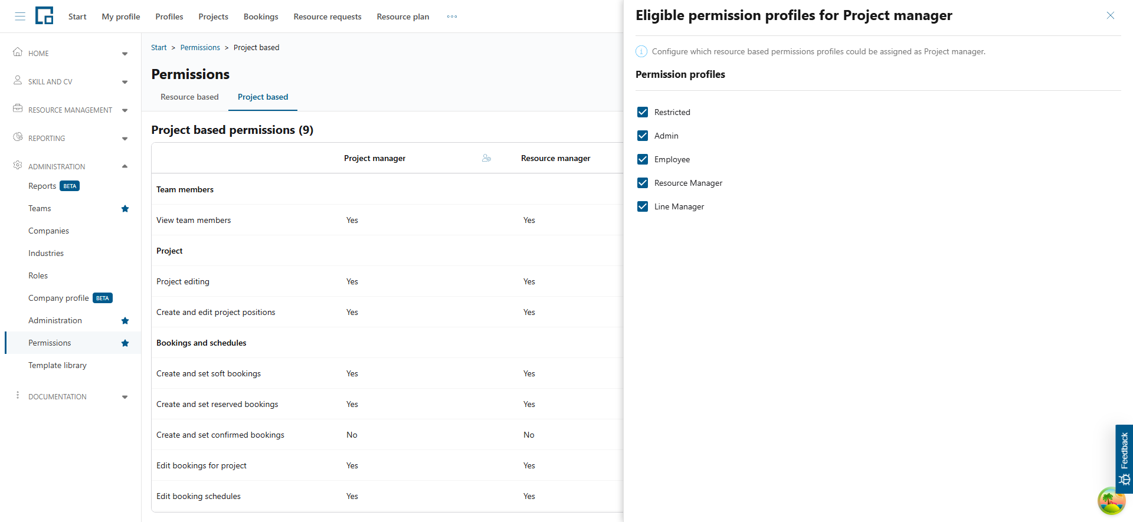Toggle favorite star next to Permissions
1133x522 pixels.
(x=125, y=343)
